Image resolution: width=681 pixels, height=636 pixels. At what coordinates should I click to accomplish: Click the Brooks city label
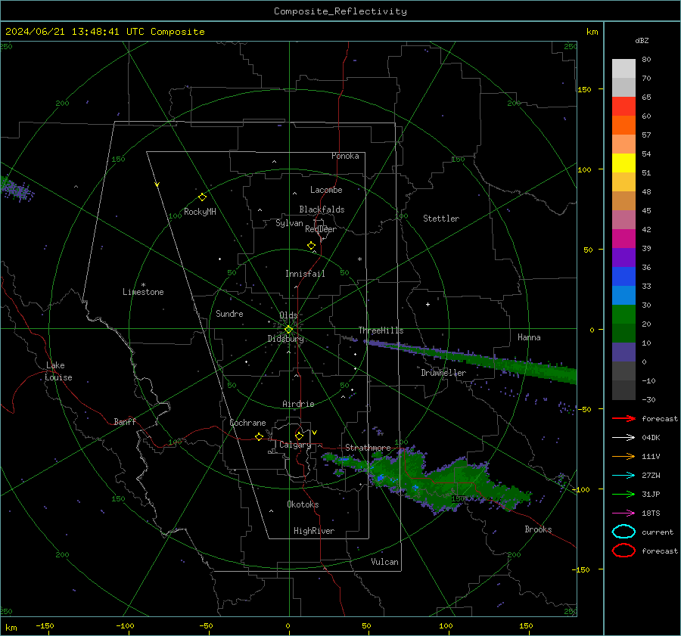[538, 529]
